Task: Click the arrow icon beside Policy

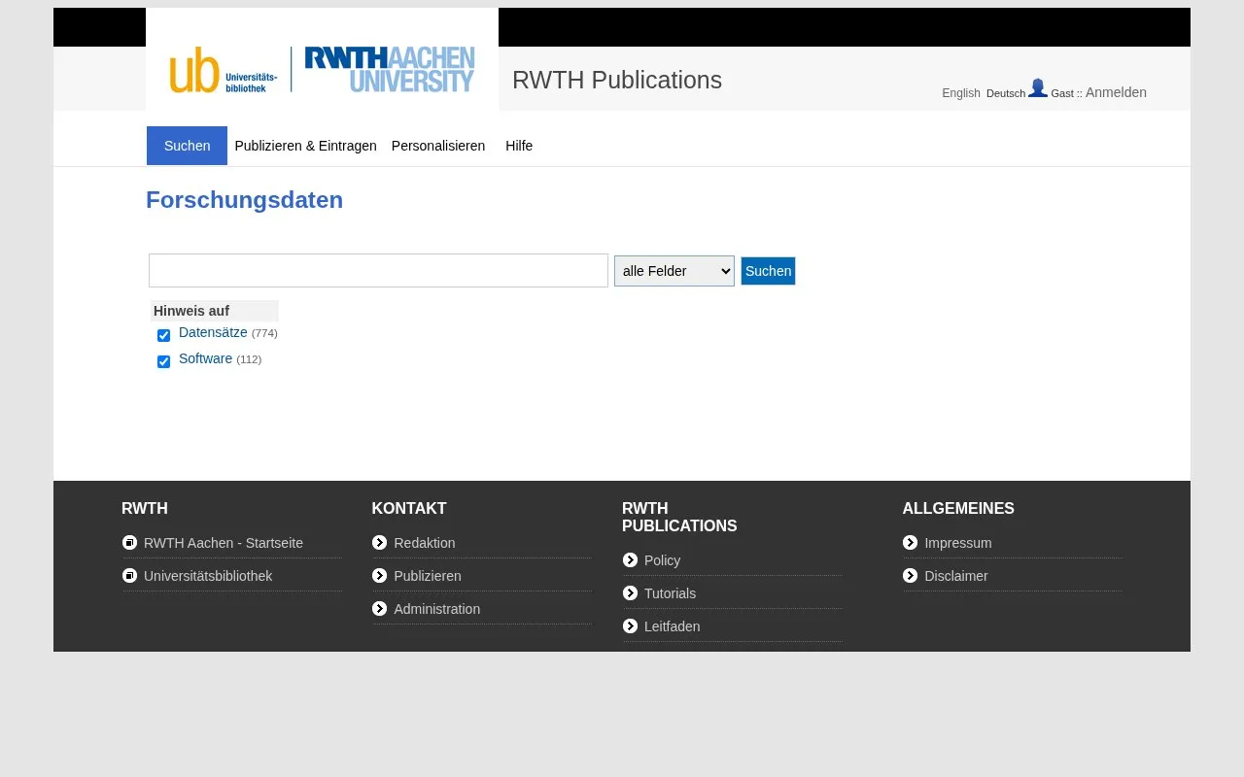Action: click(x=630, y=560)
